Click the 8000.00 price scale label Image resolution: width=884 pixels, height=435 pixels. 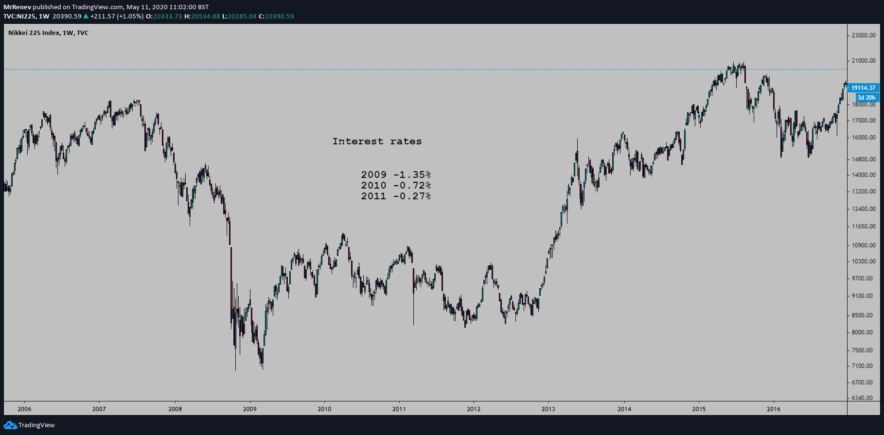[863, 332]
